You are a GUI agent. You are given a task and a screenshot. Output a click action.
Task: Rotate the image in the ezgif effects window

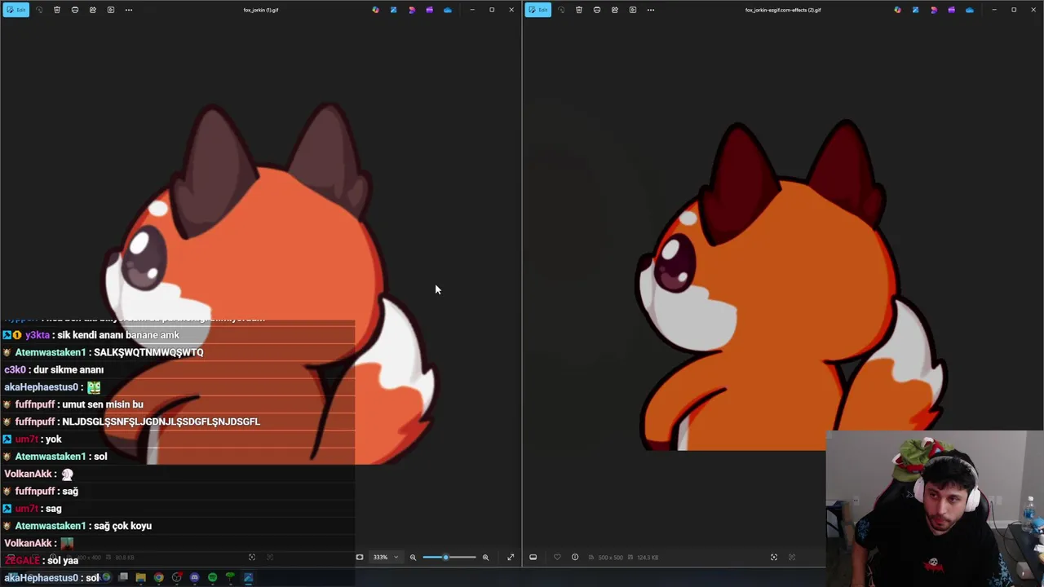[561, 10]
